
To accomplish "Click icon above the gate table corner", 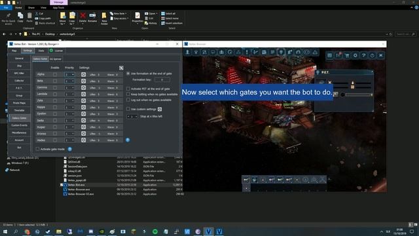I will [121, 68].
